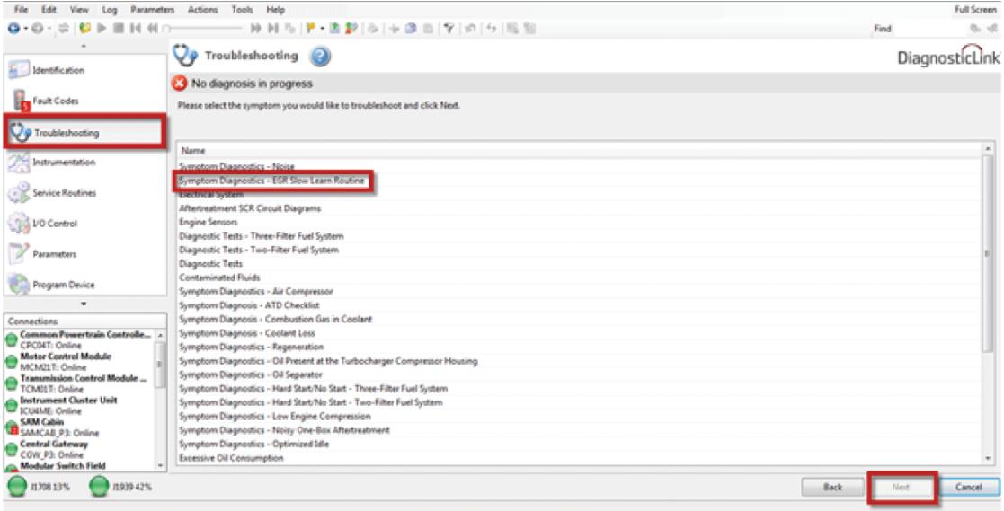Open the Parameters menu in menu bar
1004x511 pixels.
pos(153,10)
